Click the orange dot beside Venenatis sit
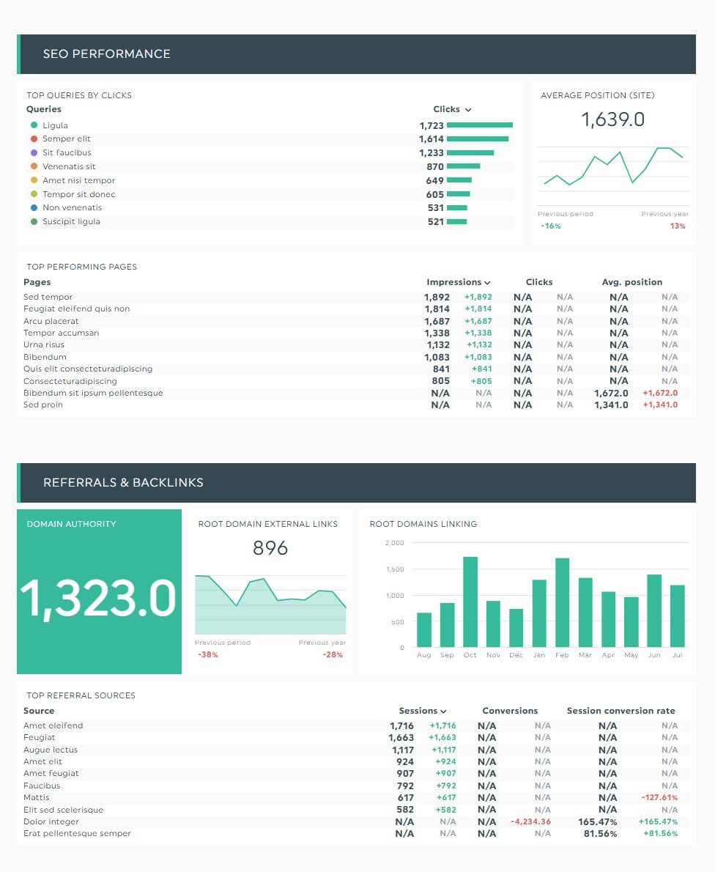Image resolution: width=715 pixels, height=872 pixels. 34,166
